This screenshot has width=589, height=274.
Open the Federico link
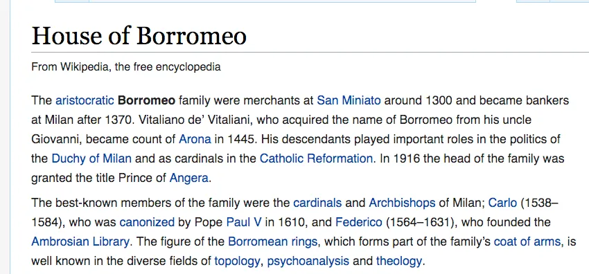(358, 222)
